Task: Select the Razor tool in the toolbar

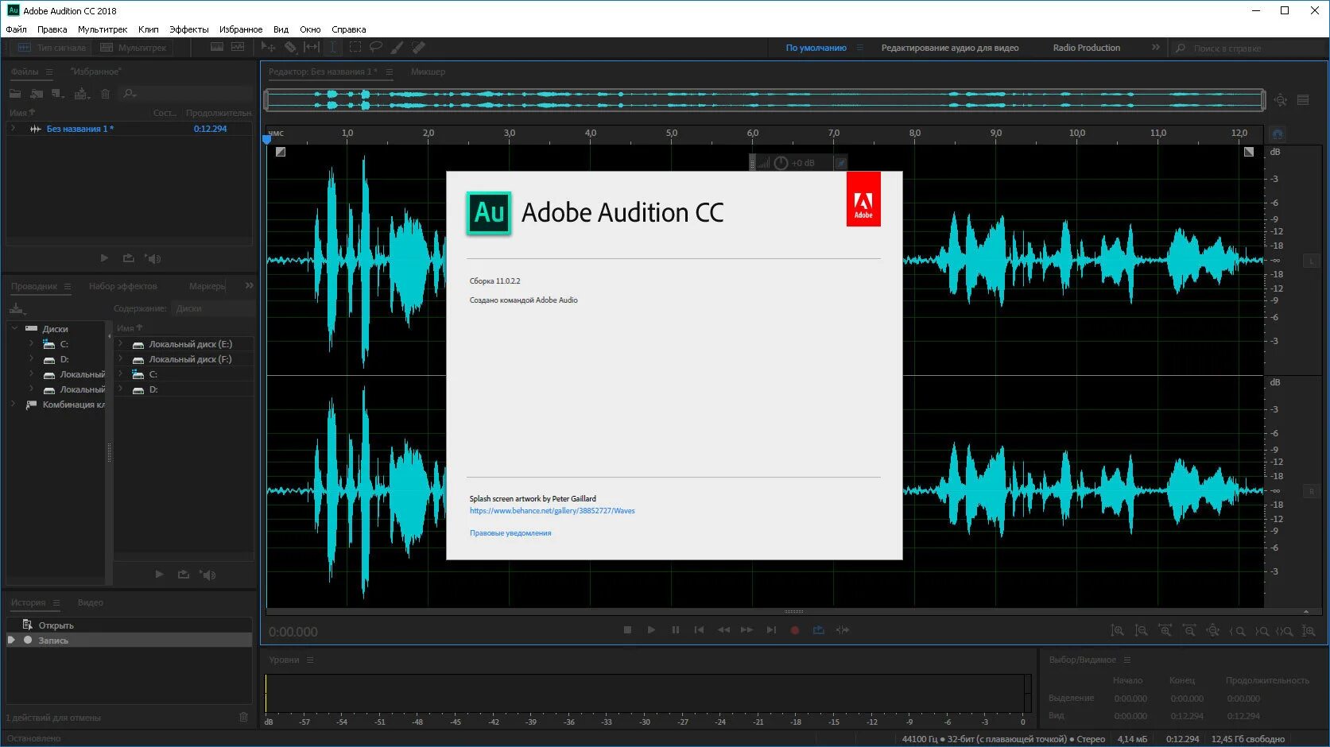Action: [x=291, y=48]
